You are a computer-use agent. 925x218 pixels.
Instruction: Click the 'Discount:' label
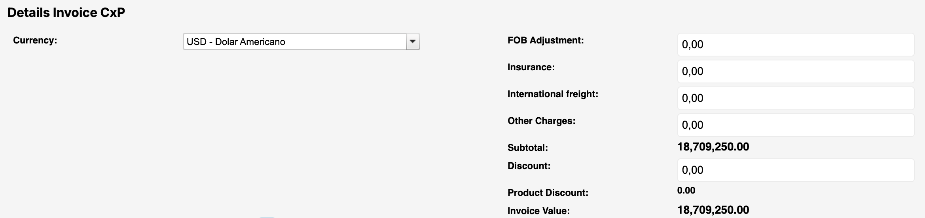click(x=529, y=166)
